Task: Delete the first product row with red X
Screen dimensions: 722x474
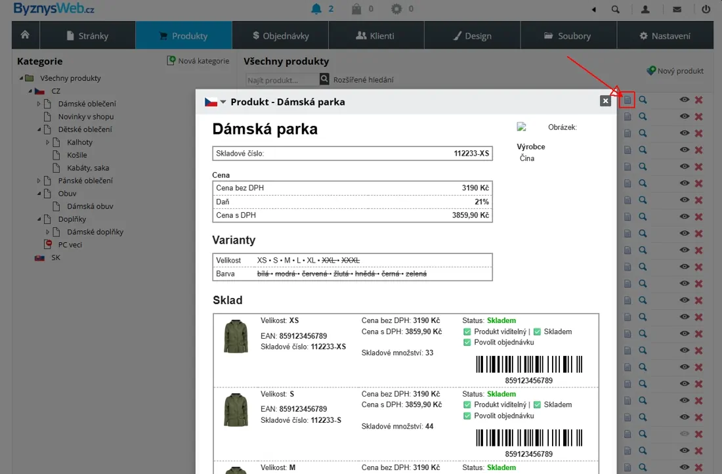Action: point(698,100)
